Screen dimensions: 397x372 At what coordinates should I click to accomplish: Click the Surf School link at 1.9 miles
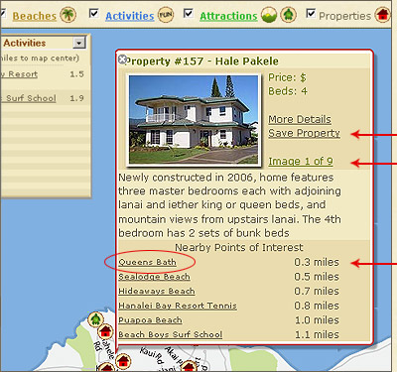(x=28, y=98)
